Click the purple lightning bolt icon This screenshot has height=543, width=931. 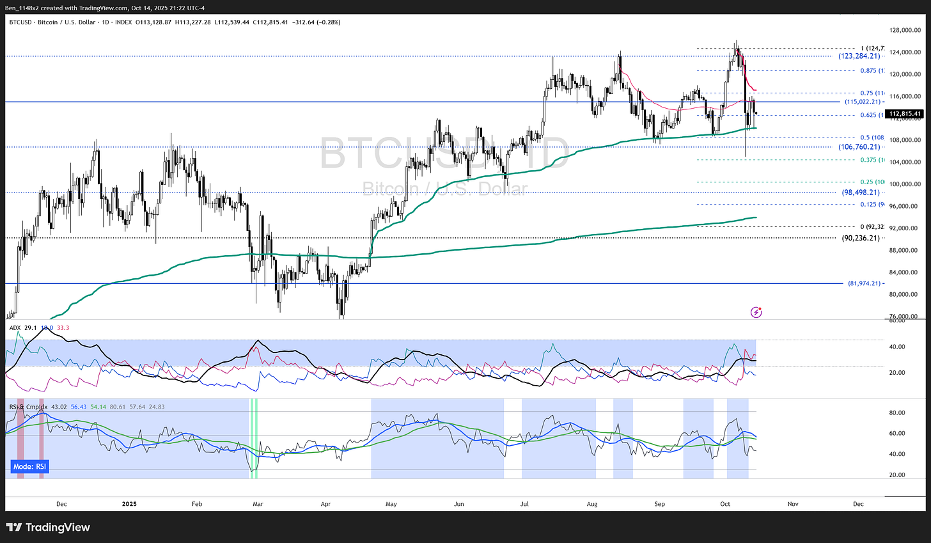pos(756,312)
